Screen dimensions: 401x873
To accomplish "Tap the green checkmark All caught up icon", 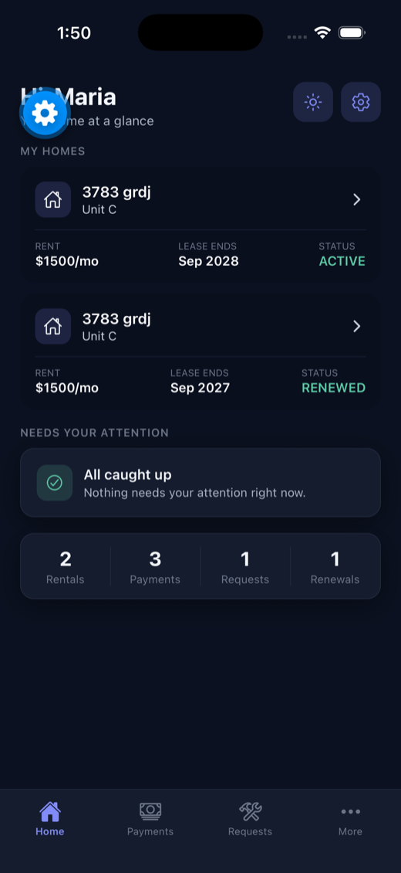I will (x=55, y=483).
